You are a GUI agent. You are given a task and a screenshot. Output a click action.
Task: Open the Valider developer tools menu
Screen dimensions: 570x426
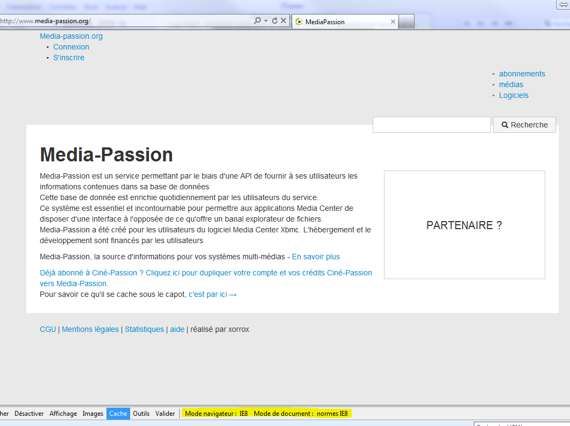coord(165,414)
